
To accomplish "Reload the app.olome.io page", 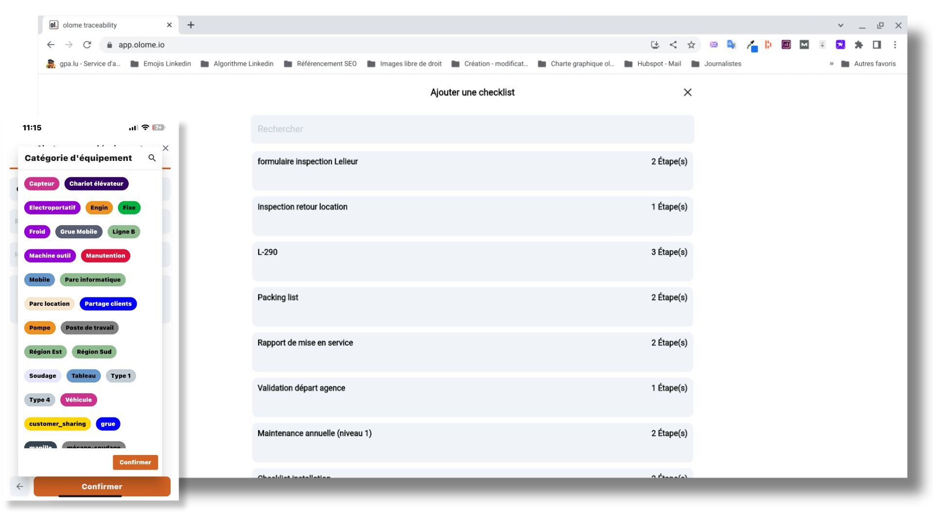I will (x=87, y=45).
